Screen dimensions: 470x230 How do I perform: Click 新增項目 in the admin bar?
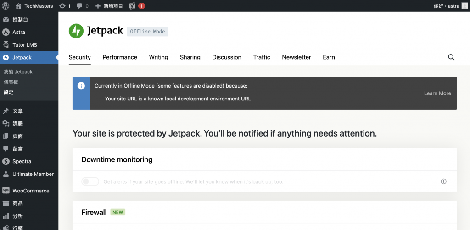tap(113, 6)
